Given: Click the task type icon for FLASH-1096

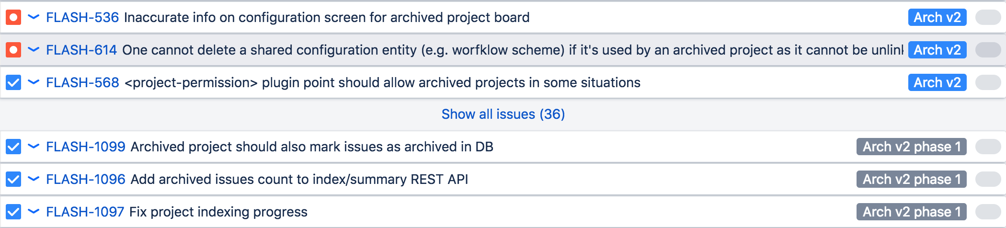Looking at the screenshot, I should coord(13,179).
